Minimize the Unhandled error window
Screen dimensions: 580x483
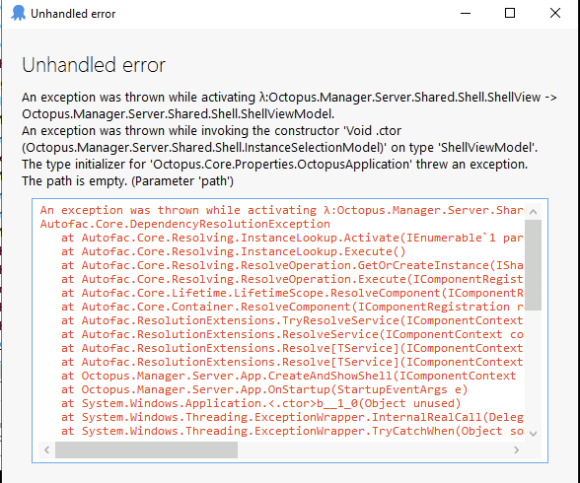[x=466, y=13]
